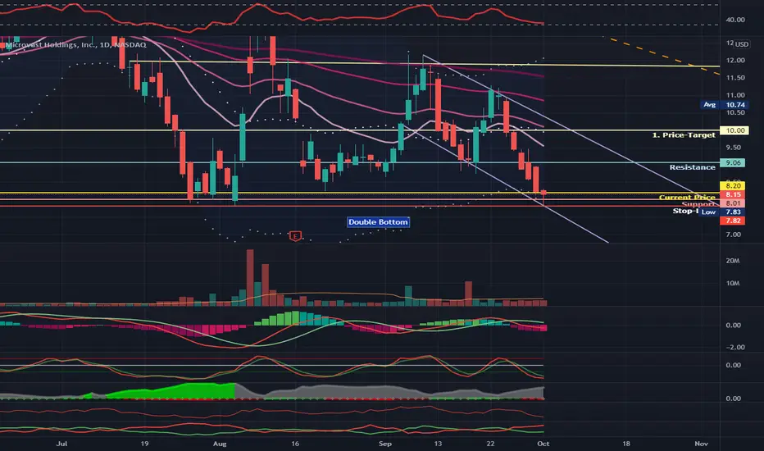Click the 'Aug' time axis label

[220, 444]
